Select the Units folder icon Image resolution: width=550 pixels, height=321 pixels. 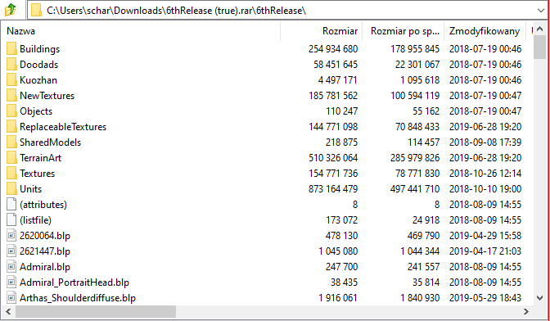11,188
